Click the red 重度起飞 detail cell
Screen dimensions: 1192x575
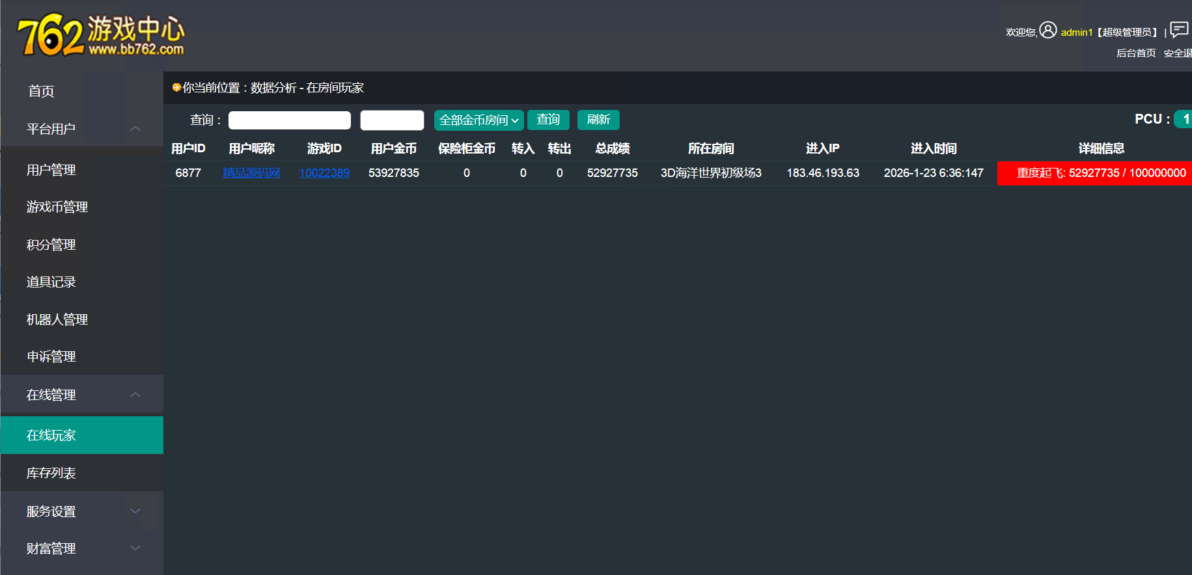pyautogui.click(x=1100, y=173)
